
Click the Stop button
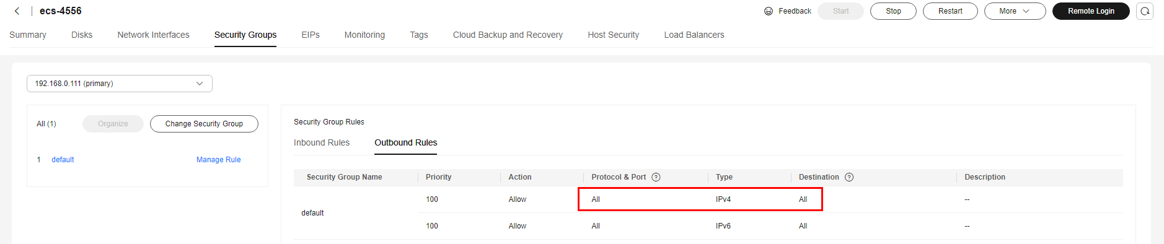(893, 11)
